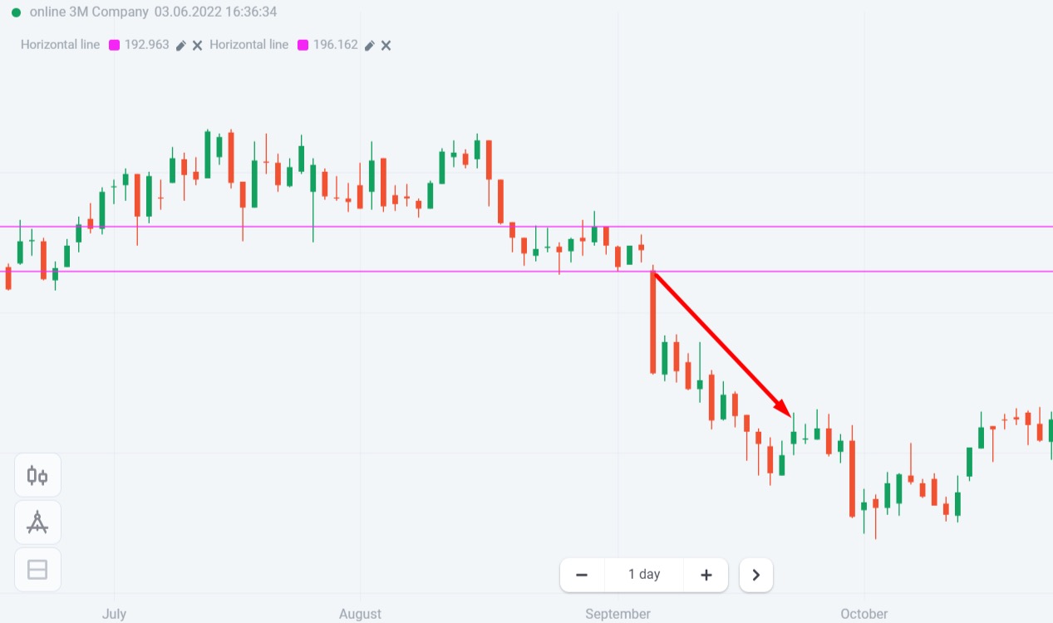
Task: Remove the 192.963 horizontal line
Action: coord(198,45)
